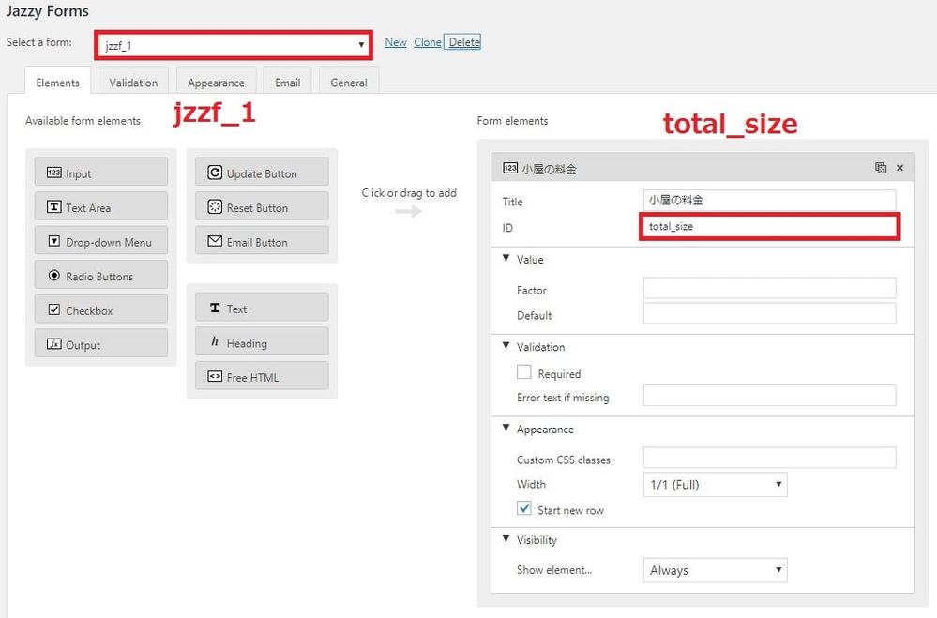Open the Width 1/1 (Full) dropdown

pyautogui.click(x=715, y=484)
